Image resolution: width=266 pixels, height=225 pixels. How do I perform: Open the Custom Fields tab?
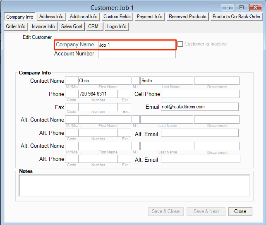pyautogui.click(x=117, y=17)
